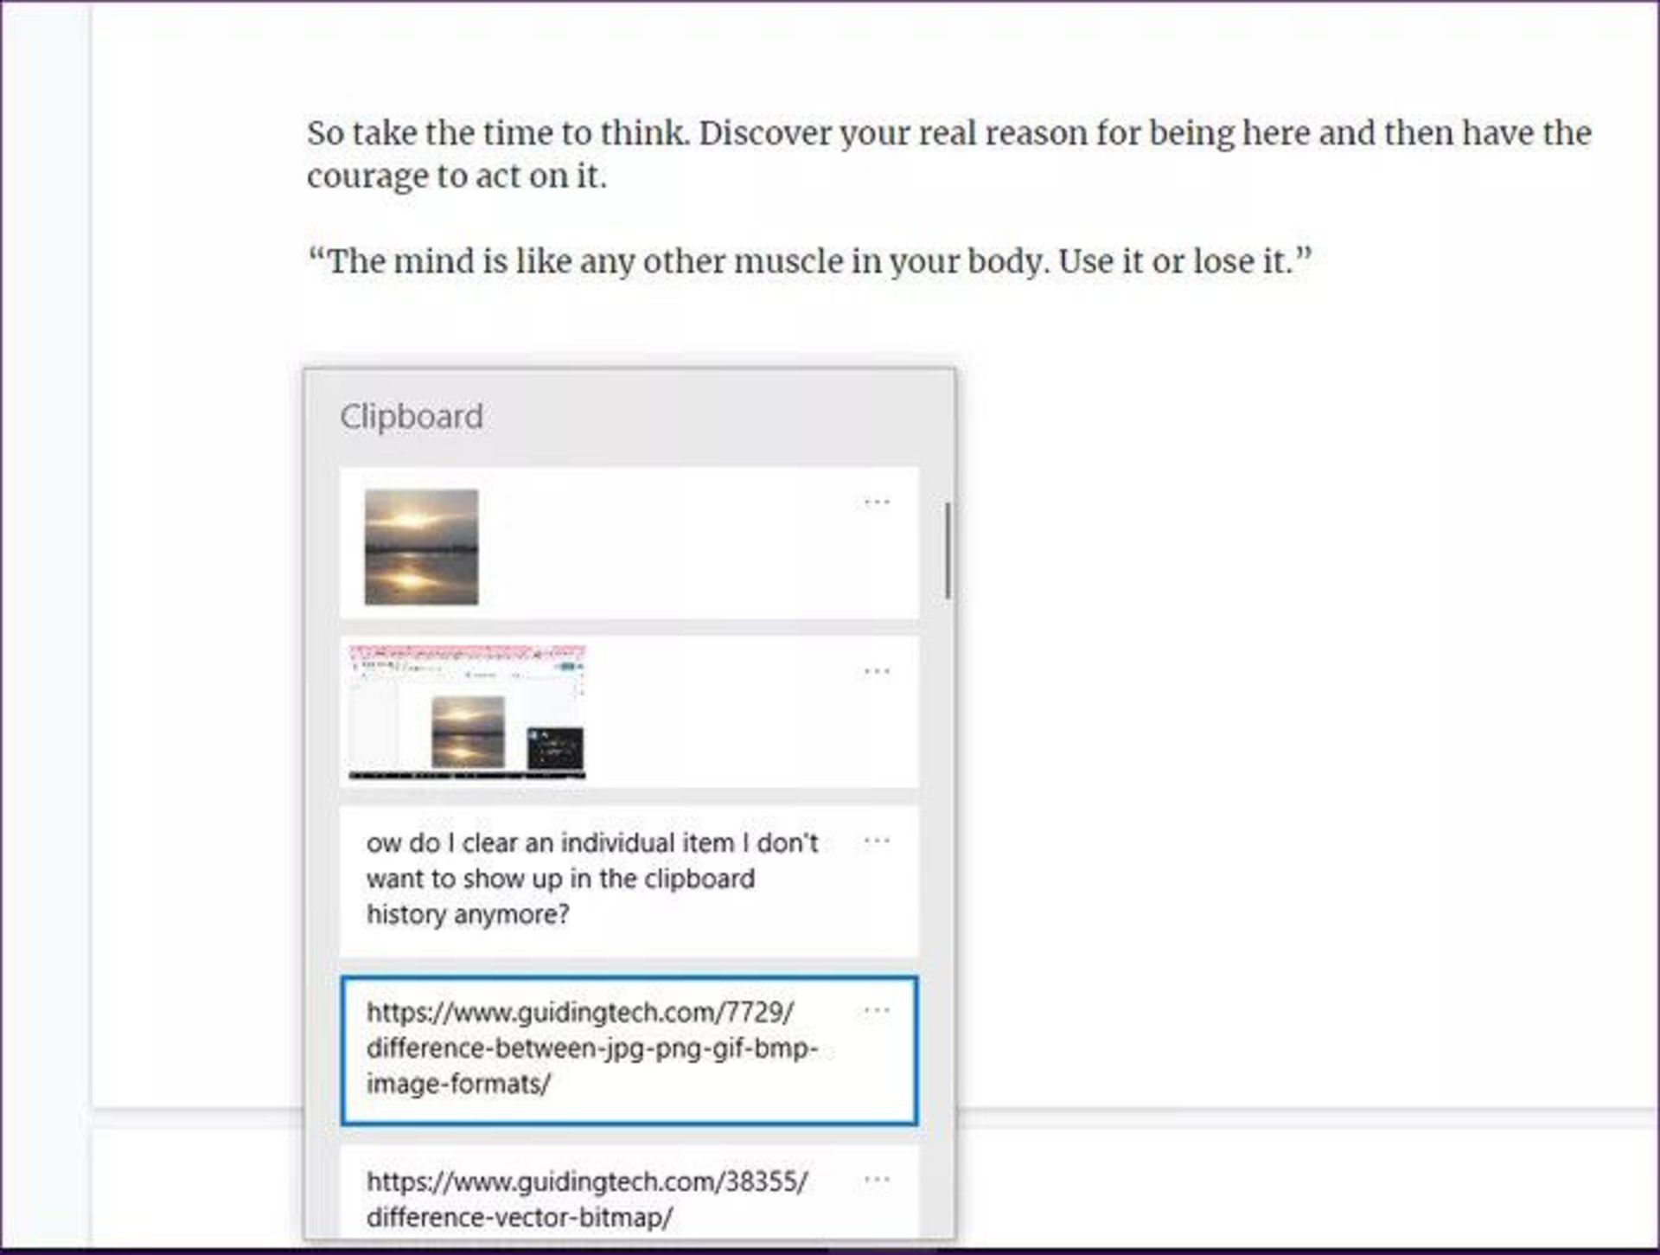The image size is (1660, 1255).
Task: Click the word 'muscle' in the quote
Action: click(788, 261)
